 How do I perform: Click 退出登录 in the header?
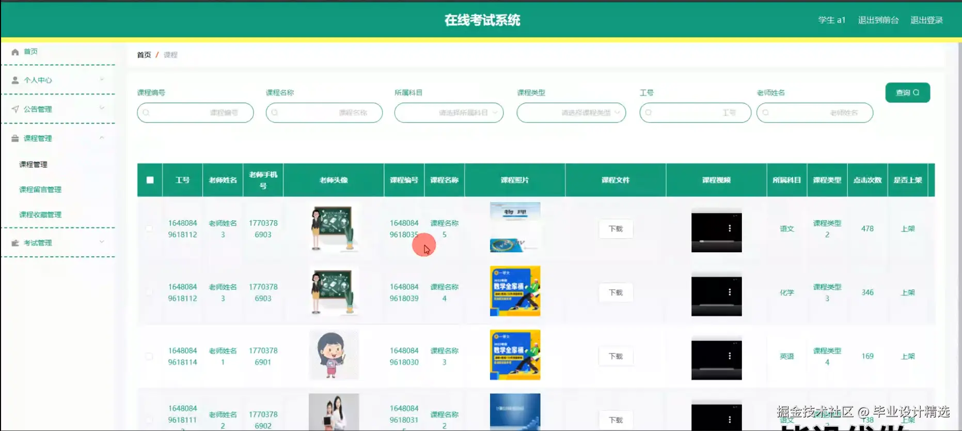(926, 20)
